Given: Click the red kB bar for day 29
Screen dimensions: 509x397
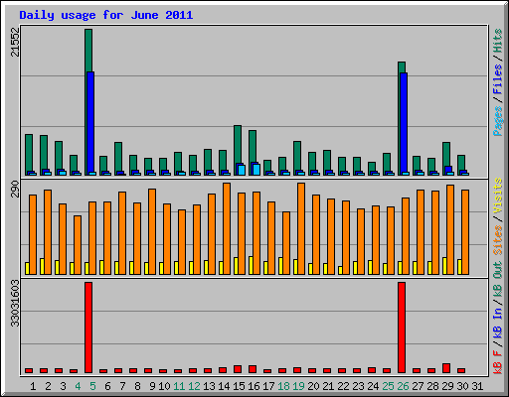Looking at the screenshot, I should [446, 368].
